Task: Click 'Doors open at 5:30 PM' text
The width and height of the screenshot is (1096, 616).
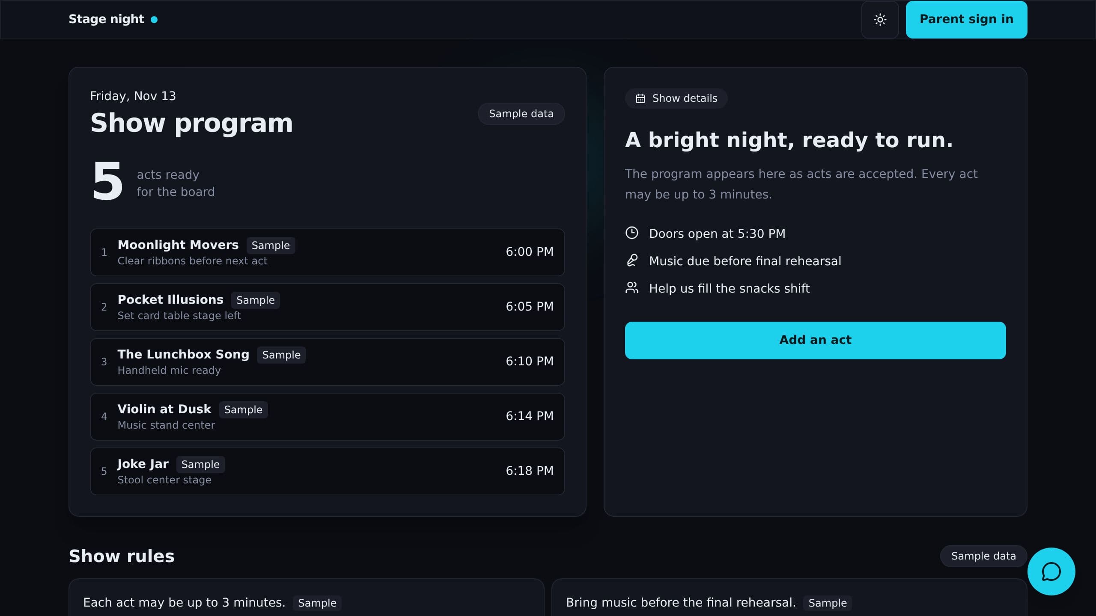Action: (x=717, y=234)
